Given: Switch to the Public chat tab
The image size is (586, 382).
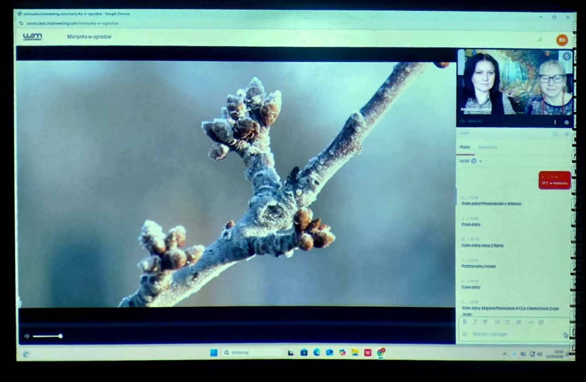Looking at the screenshot, I should click(x=465, y=147).
